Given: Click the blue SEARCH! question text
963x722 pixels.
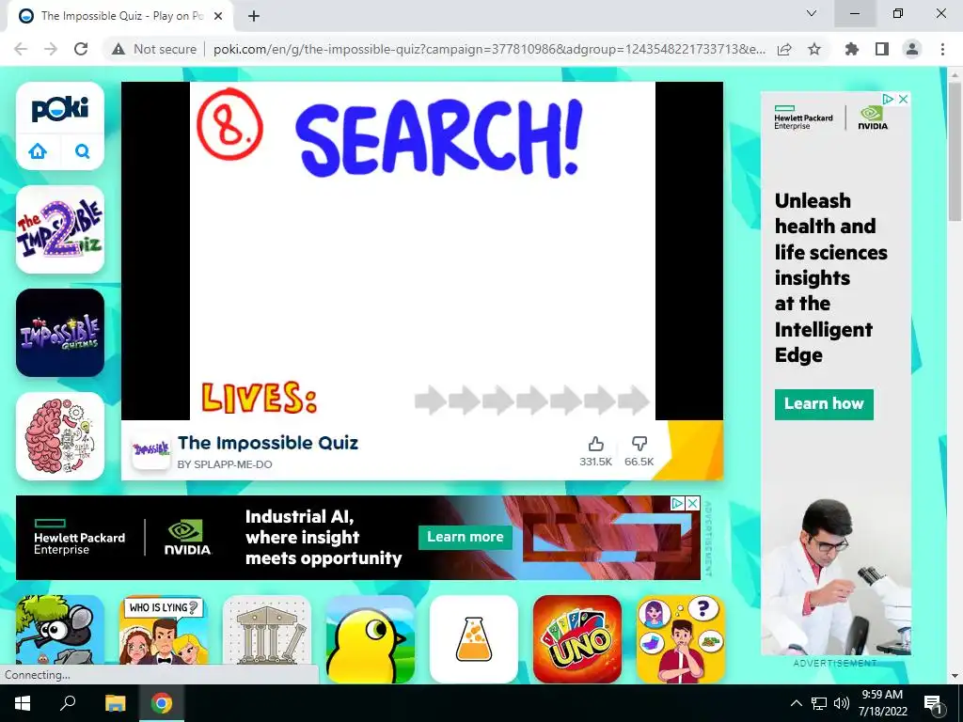Looking at the screenshot, I should (438, 137).
